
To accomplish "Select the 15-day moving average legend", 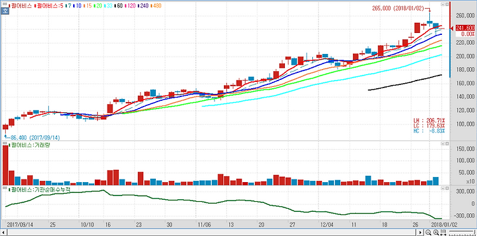I will pyautogui.click(x=87, y=6).
